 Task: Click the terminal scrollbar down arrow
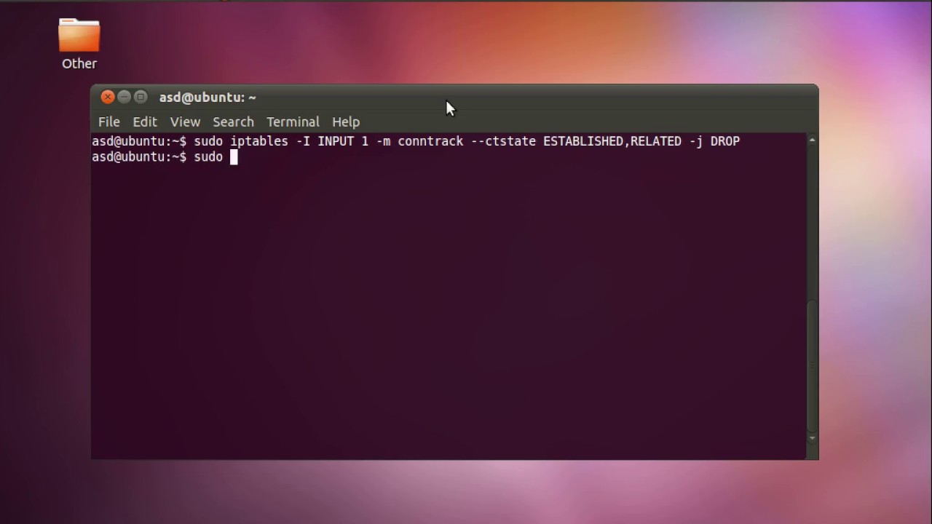[812, 438]
